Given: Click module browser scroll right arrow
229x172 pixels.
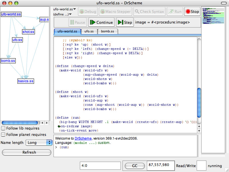Looking at the screenshot, I should 47,123.
